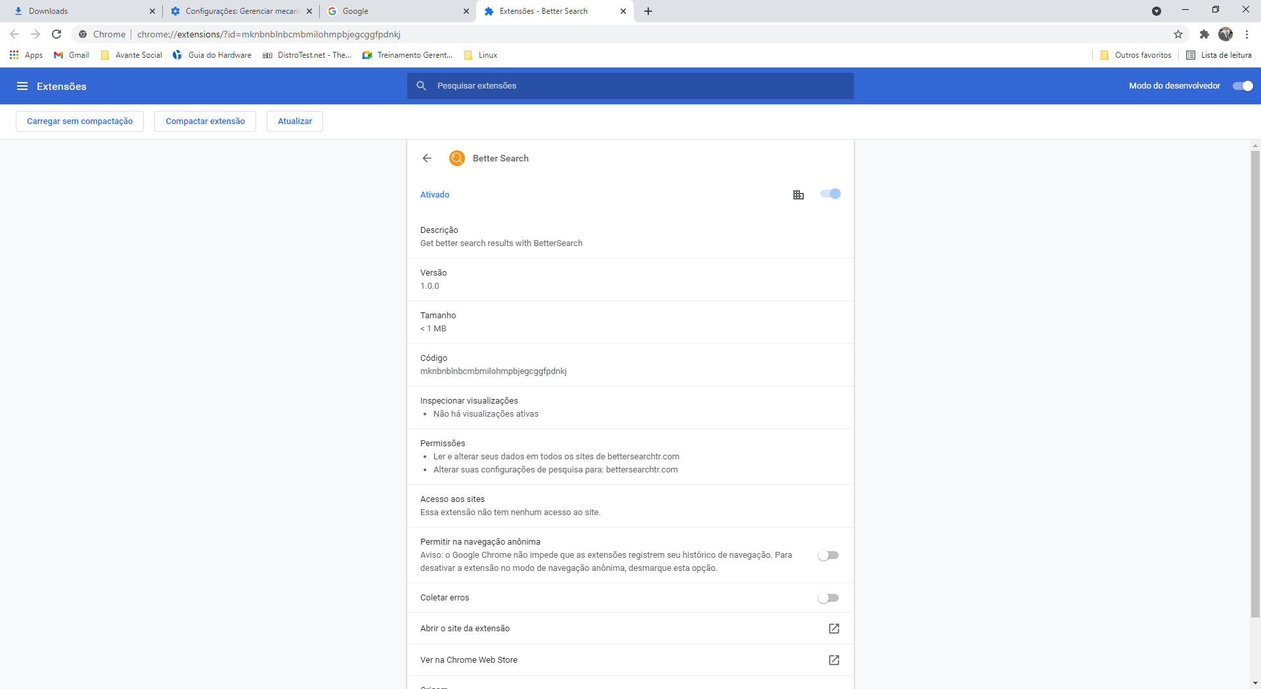Viewport: 1261px width, 689px height.
Task: Click the address bar URL
Action: tap(269, 34)
